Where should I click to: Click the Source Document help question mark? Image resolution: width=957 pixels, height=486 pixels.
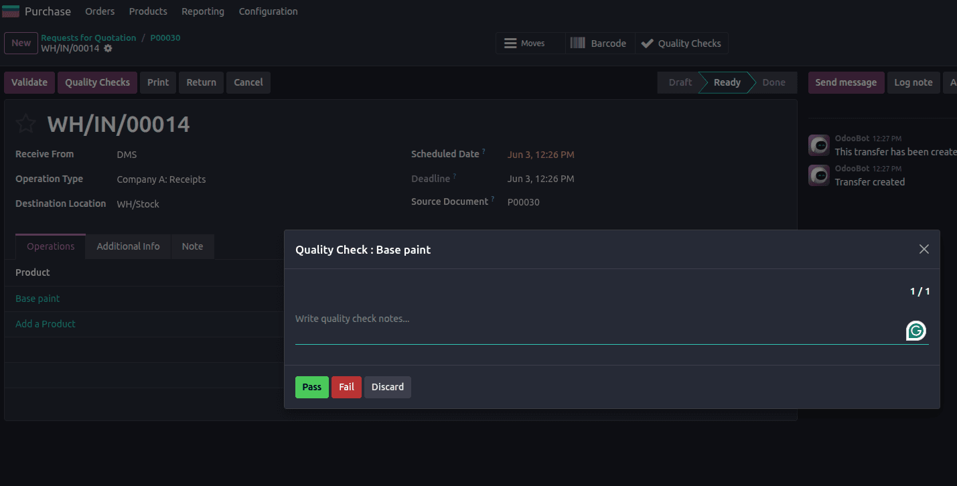click(492, 199)
